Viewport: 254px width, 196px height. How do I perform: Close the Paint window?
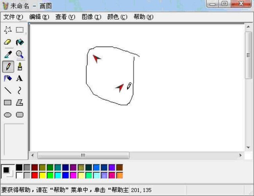(241, 4)
